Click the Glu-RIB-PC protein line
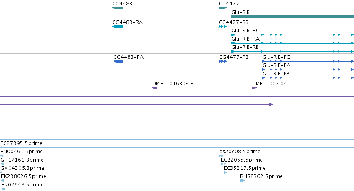 (308, 61)
